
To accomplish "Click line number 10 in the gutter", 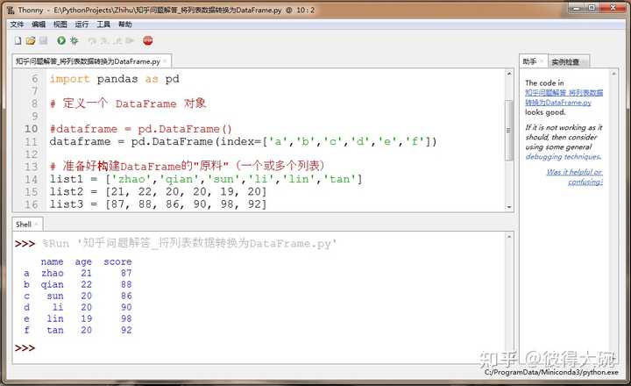I will pyautogui.click(x=31, y=129).
